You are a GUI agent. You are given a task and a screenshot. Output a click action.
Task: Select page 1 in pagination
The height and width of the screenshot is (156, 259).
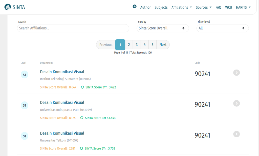[120, 45]
